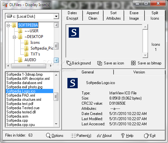
Task: Open the General info tab
Action: [x=88, y=72]
